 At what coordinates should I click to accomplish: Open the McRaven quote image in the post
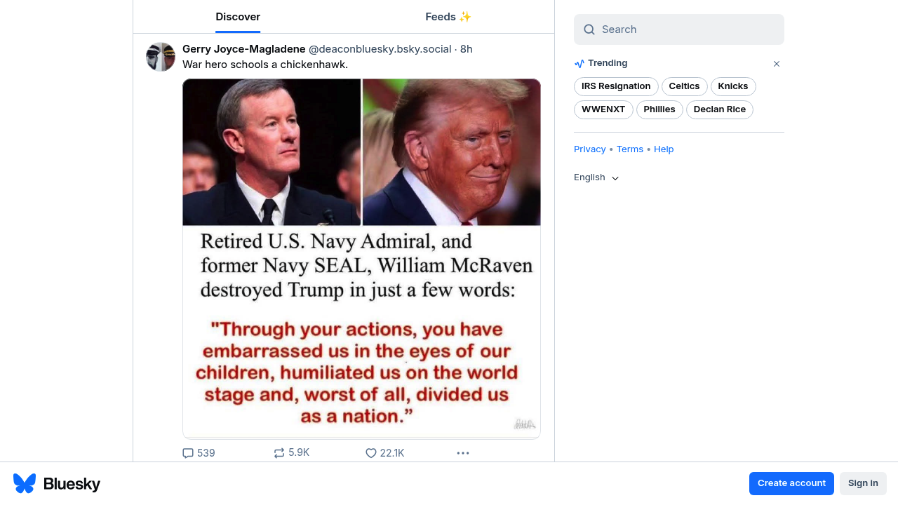point(361,259)
